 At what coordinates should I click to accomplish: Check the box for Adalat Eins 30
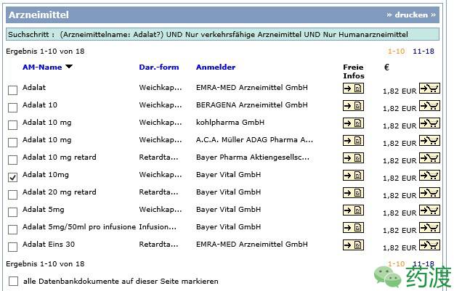point(12,247)
